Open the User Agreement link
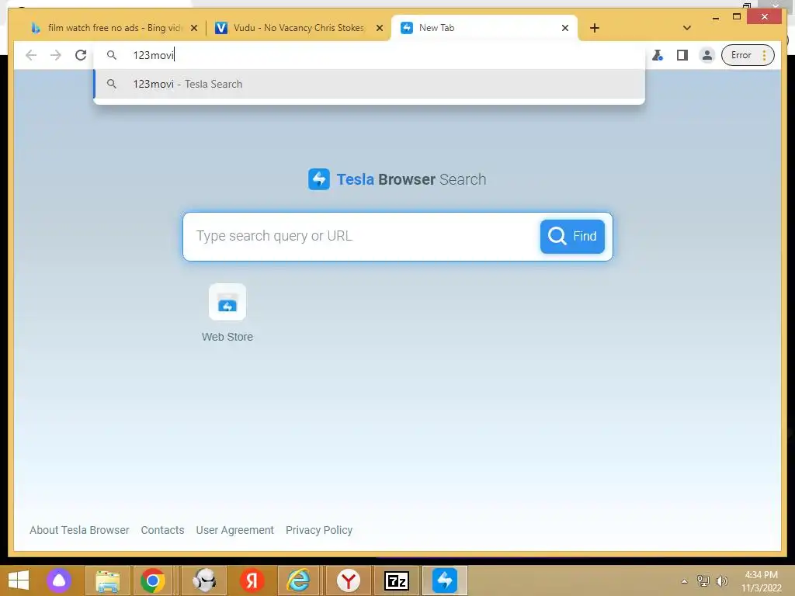The height and width of the screenshot is (596, 795). [x=234, y=530]
